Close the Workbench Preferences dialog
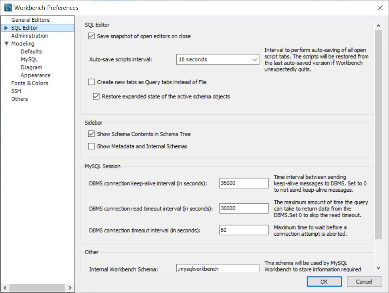The width and height of the screenshot is (389, 293). click(380, 8)
